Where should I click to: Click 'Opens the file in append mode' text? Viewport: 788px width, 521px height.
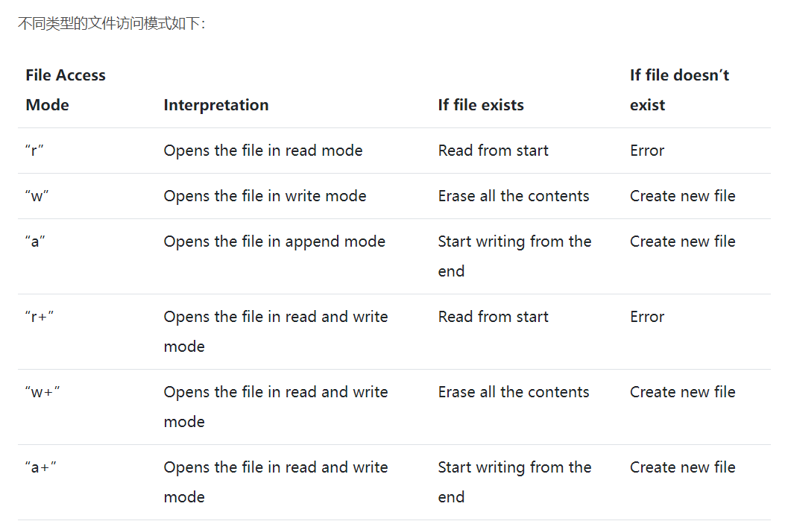pos(274,241)
